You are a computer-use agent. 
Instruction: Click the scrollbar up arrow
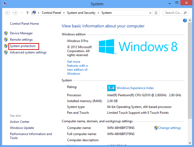tap(190, 20)
